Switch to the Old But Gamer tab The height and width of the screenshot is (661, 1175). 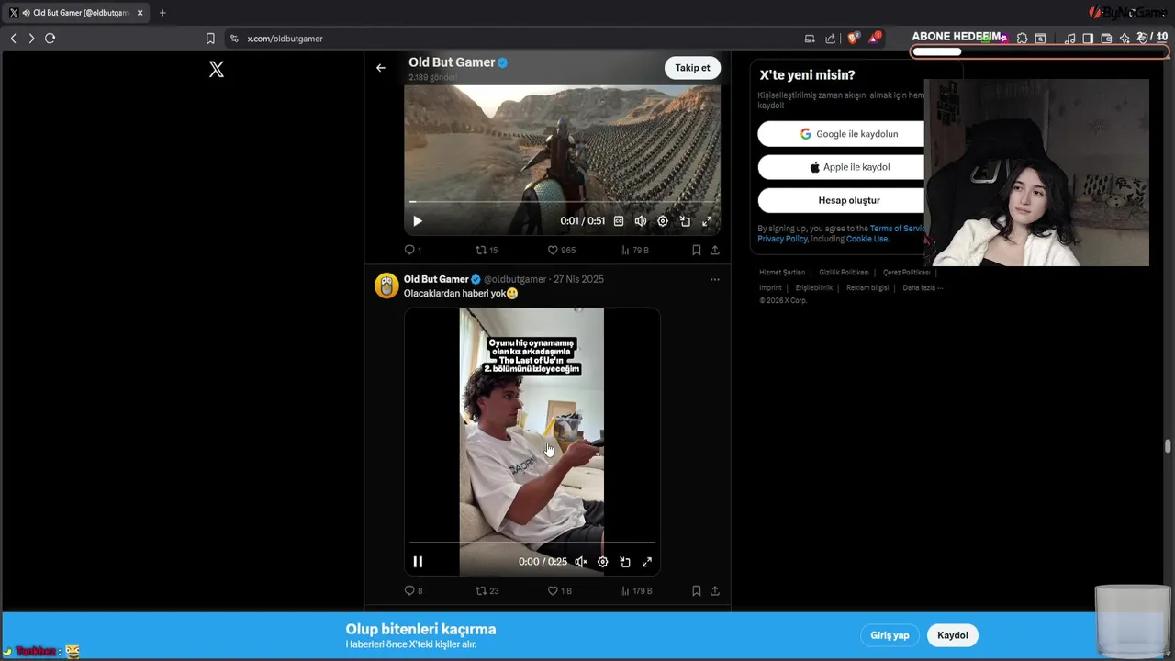click(75, 13)
